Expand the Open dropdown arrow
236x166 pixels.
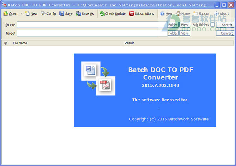pos(22,13)
